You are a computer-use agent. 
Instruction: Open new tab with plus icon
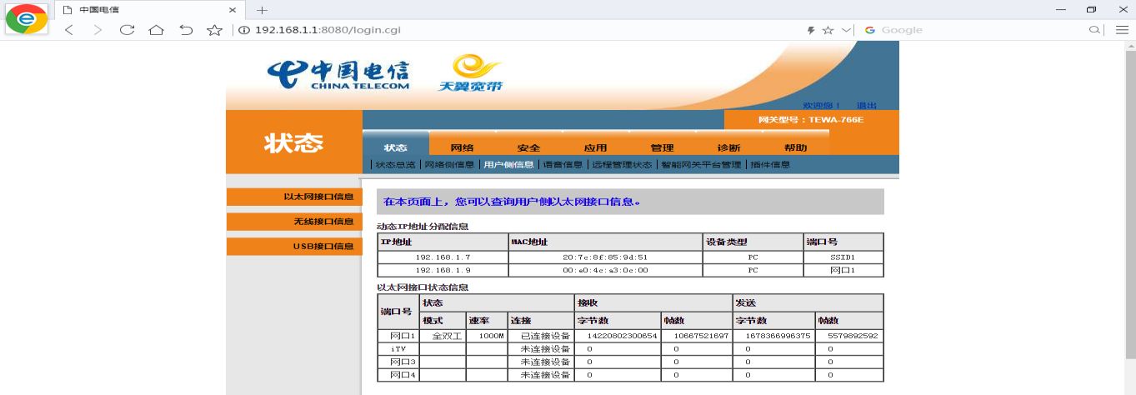pos(262,10)
